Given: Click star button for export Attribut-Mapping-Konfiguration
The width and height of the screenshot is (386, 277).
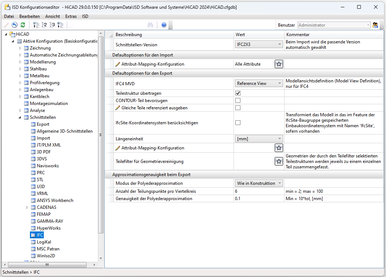Looking at the screenshot, I should tap(279, 148).
